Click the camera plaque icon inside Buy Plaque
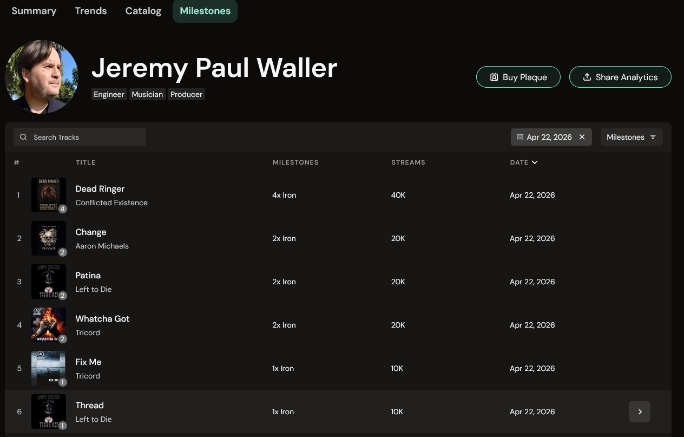The height and width of the screenshot is (437, 684). click(494, 77)
